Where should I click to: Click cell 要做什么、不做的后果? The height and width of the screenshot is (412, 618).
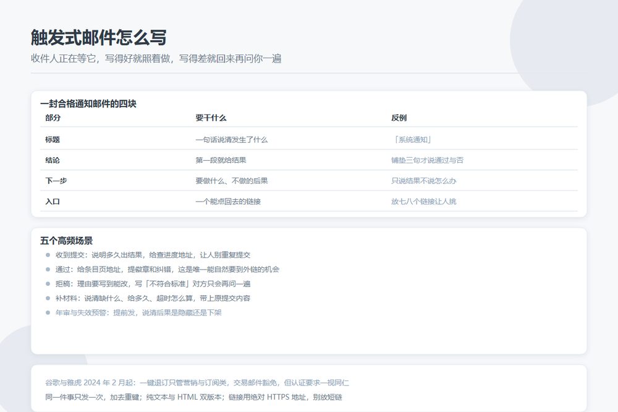point(232,181)
